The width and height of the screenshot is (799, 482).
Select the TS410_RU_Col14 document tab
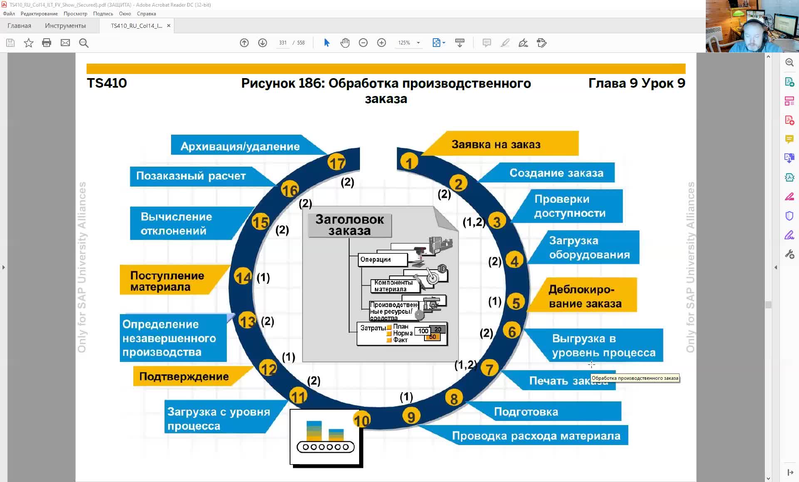(x=136, y=26)
